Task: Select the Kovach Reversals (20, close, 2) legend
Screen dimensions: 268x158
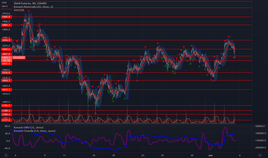Action: (33, 7)
